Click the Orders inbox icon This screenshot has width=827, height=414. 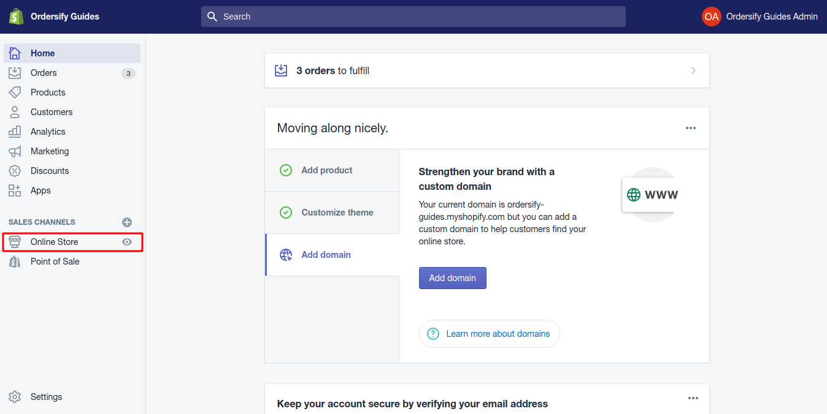click(x=15, y=73)
